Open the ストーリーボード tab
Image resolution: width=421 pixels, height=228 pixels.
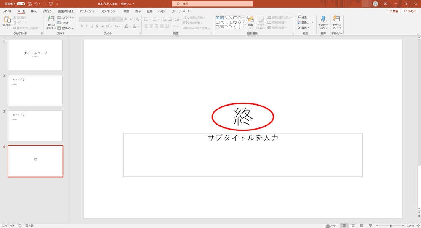tap(181, 11)
